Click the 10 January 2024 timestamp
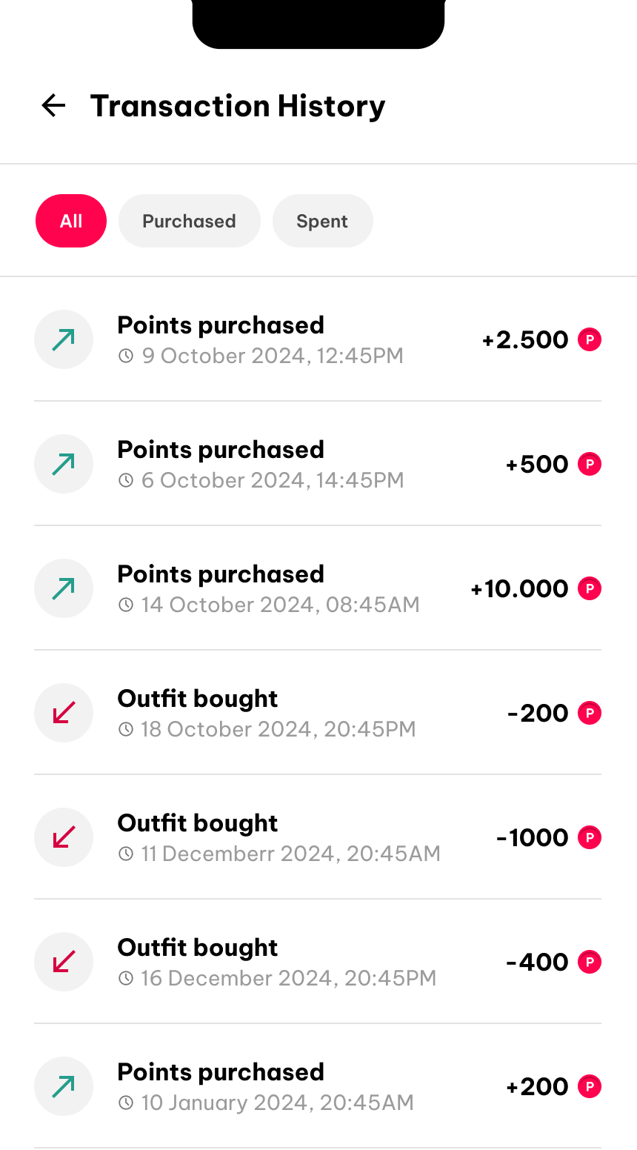Viewport: 637px width, 1150px height. coord(277,1103)
